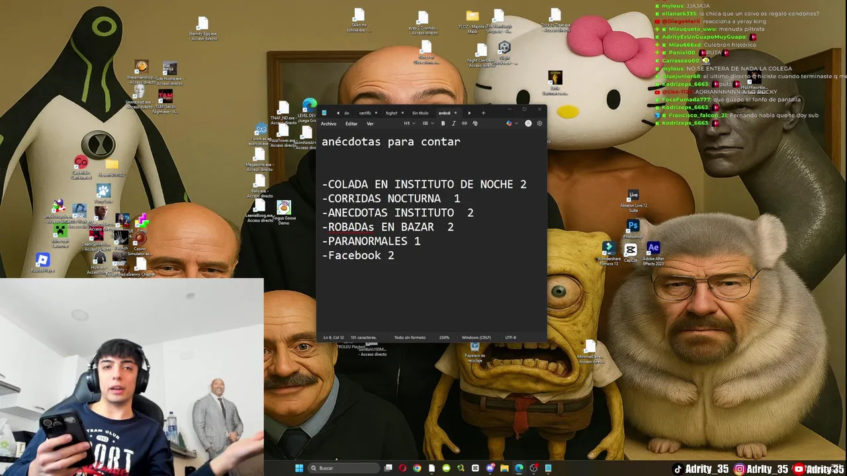Screen dimensions: 847x476
Task: Click the line '-ROBADAs EN BAZAR 2'
Action: [x=388, y=227]
